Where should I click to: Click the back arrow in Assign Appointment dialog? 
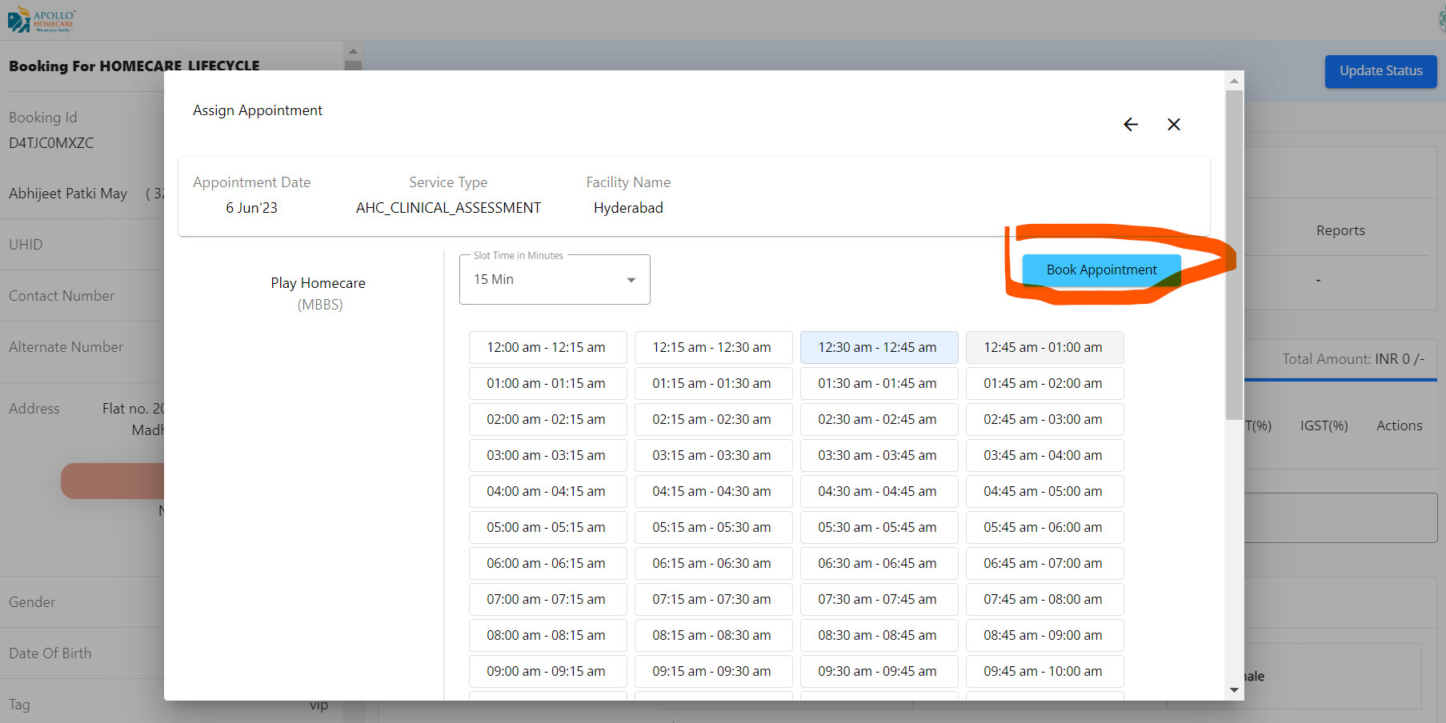1130,125
